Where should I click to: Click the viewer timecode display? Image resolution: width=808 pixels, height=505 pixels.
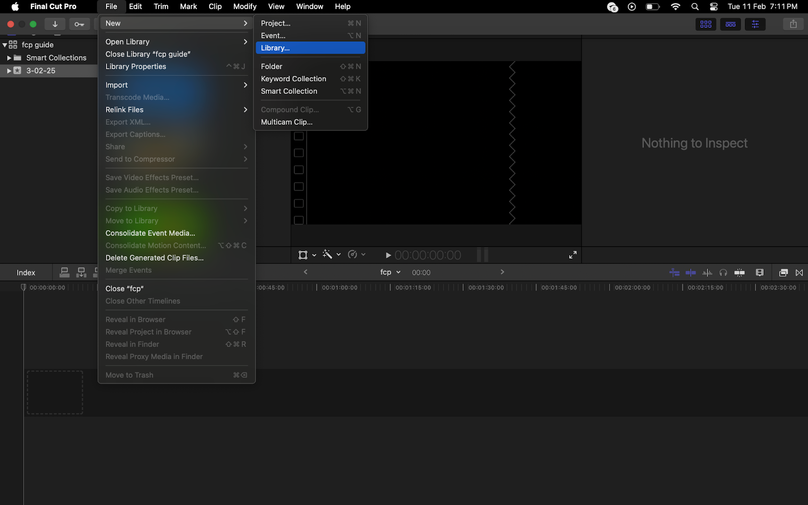pyautogui.click(x=428, y=256)
